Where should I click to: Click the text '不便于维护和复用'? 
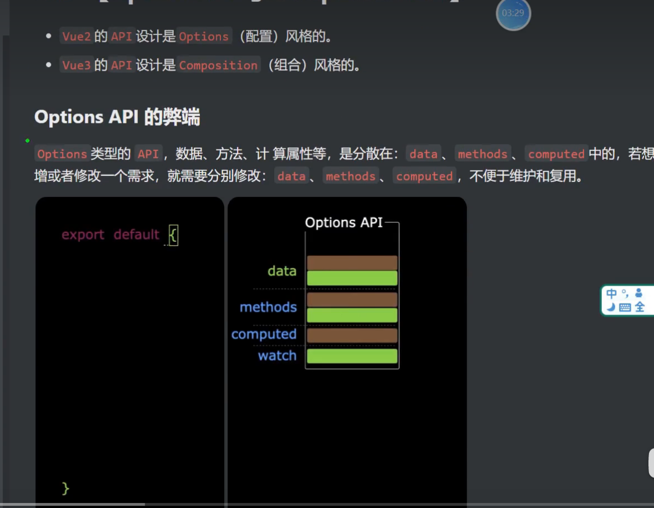[523, 177]
